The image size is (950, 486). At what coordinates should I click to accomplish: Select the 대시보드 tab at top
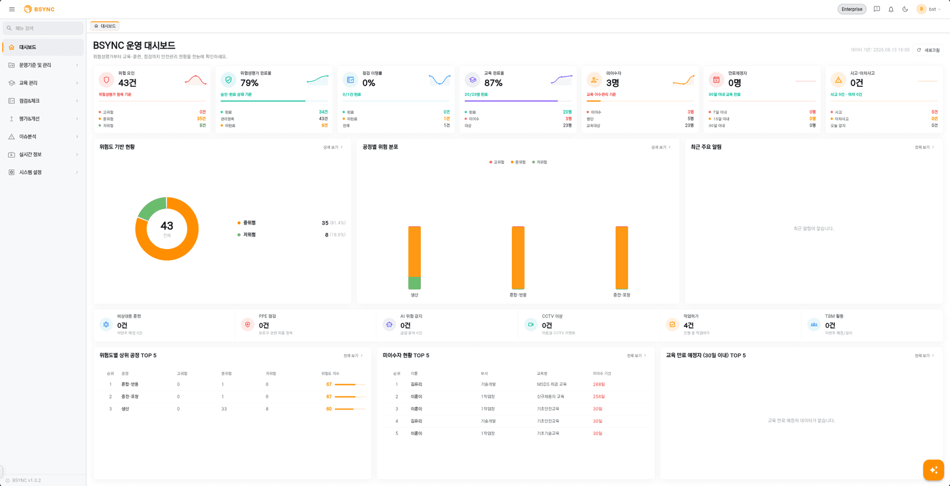[x=105, y=26]
